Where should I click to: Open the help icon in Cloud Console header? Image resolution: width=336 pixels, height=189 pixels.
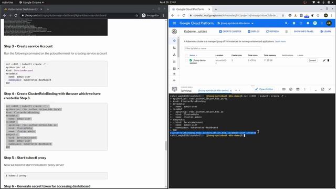pos(308,23)
